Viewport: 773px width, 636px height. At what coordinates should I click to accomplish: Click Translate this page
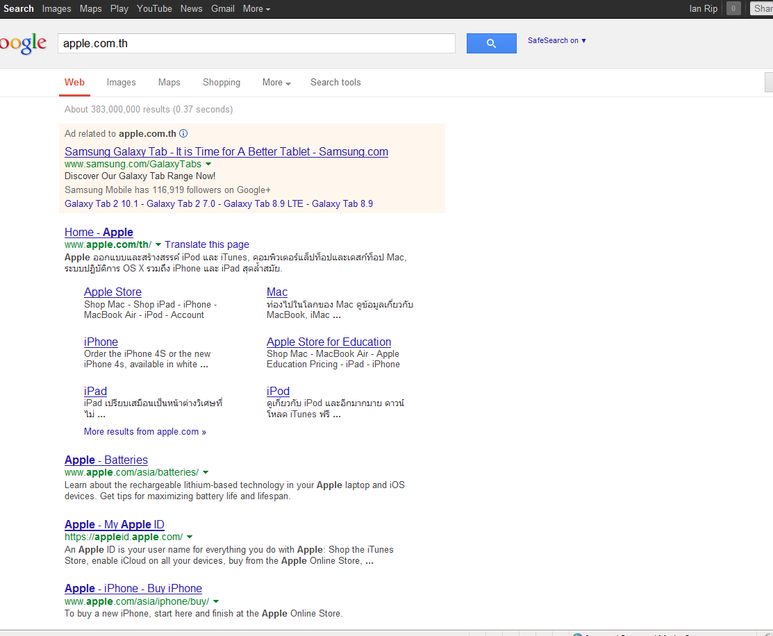207,244
